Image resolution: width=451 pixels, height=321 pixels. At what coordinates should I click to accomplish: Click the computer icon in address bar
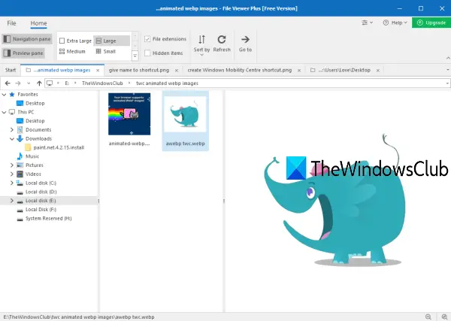point(50,83)
